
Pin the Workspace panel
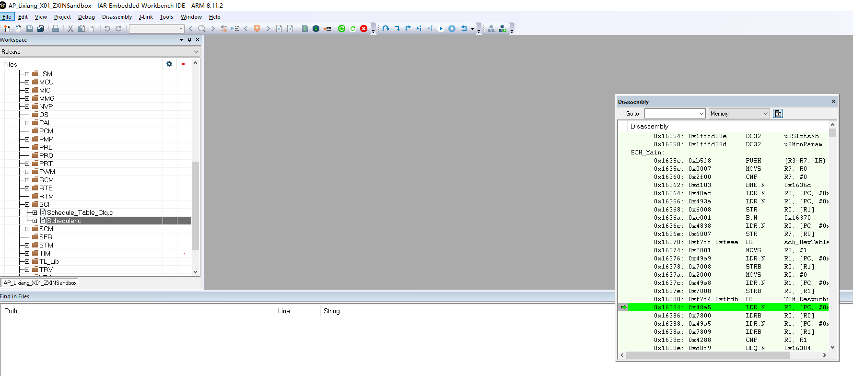[190, 40]
